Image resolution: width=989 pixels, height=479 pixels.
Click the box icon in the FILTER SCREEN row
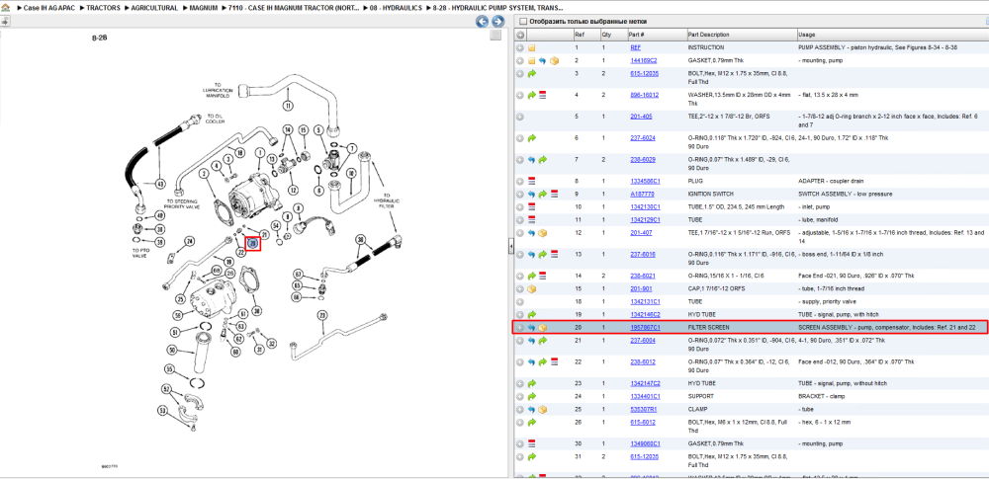(542, 328)
